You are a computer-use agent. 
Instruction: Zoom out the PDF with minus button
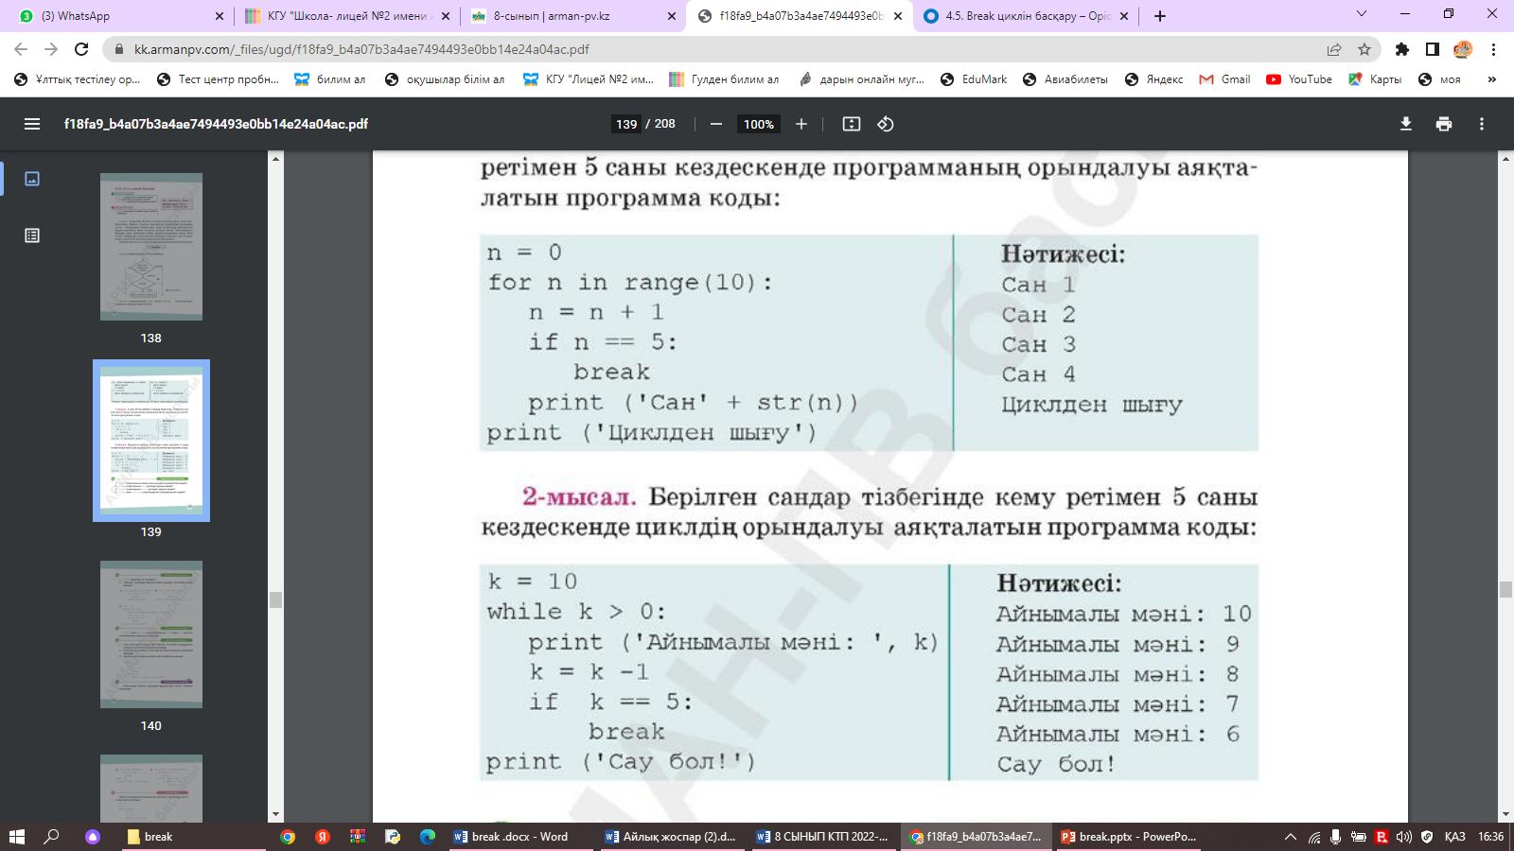(716, 124)
